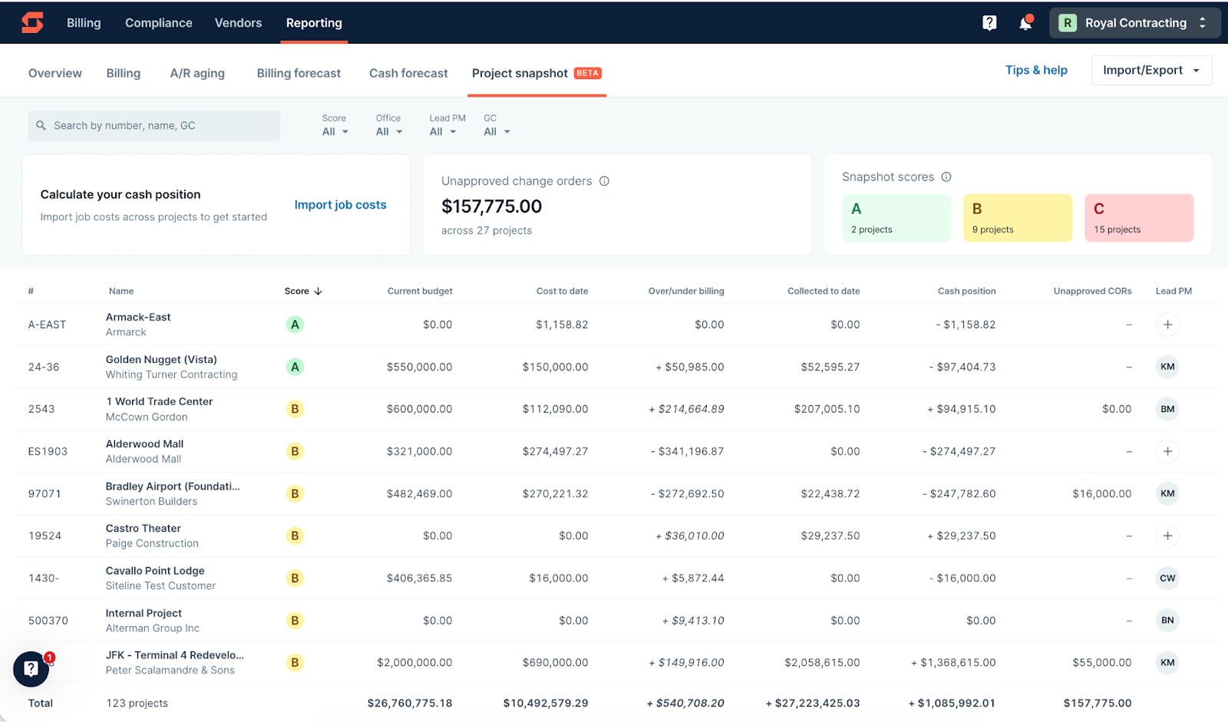Screen dimensions: 1228x722
Task: Click BM avatar in 1 World Trade Center row
Action: 1167,409
